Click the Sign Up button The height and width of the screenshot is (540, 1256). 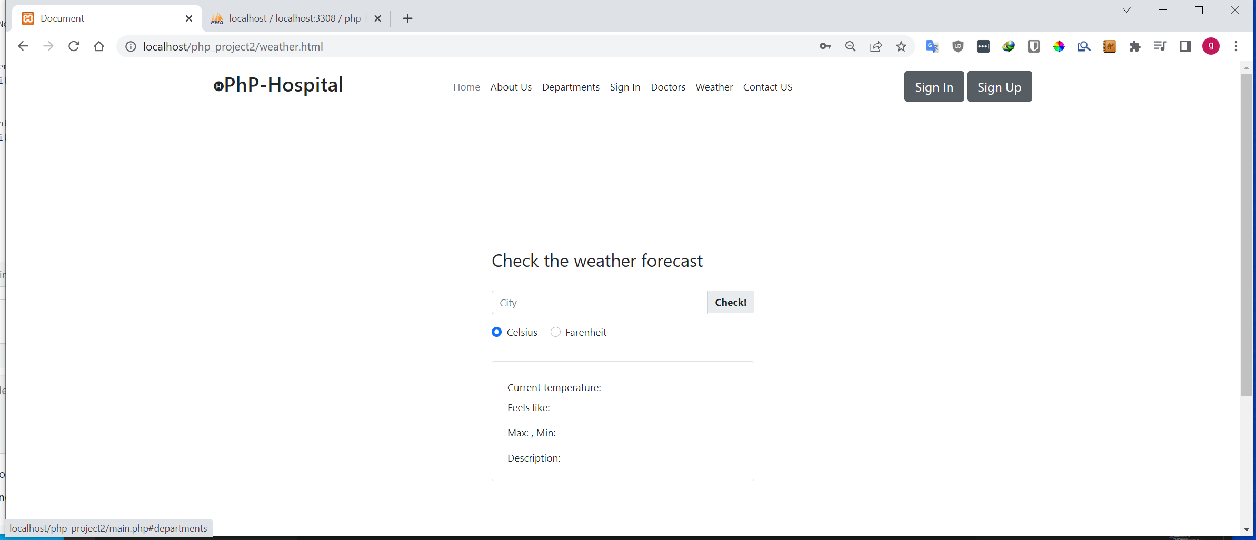(999, 86)
